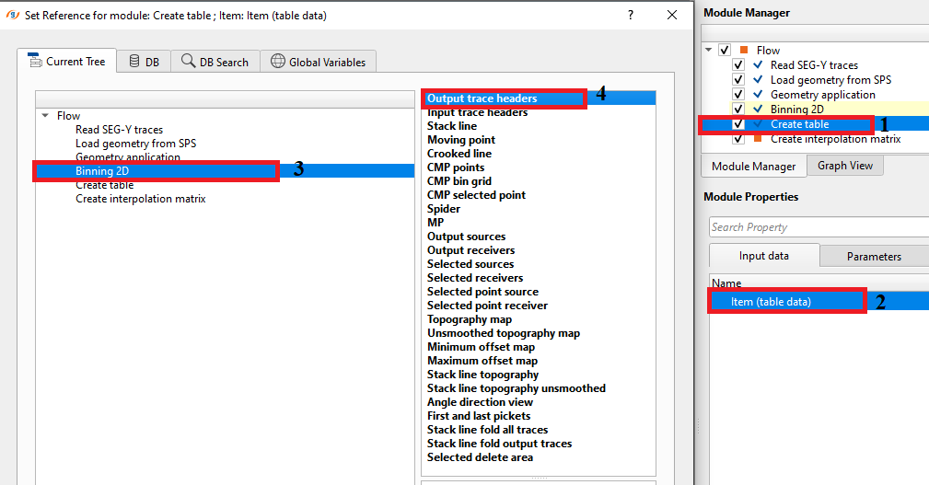This screenshot has width=929, height=485.
Task: Choose Spider item
Action: point(444,209)
